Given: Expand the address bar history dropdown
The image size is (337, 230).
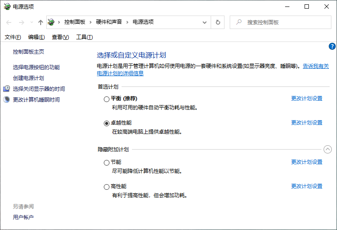Looking at the screenshot, I should coord(205,22).
